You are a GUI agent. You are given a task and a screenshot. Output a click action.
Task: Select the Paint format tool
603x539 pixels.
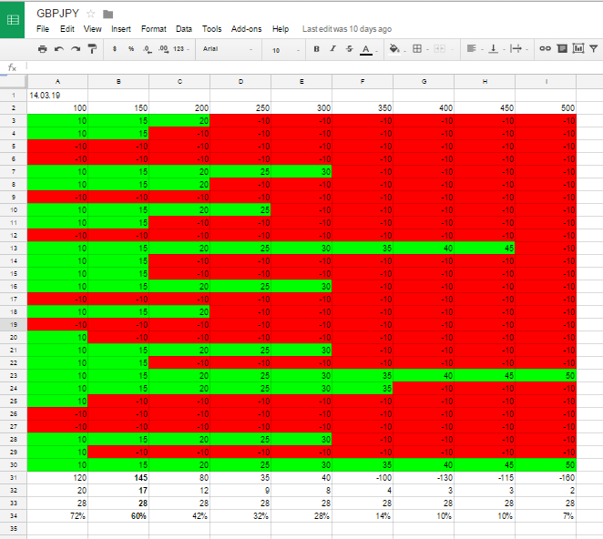(92, 49)
